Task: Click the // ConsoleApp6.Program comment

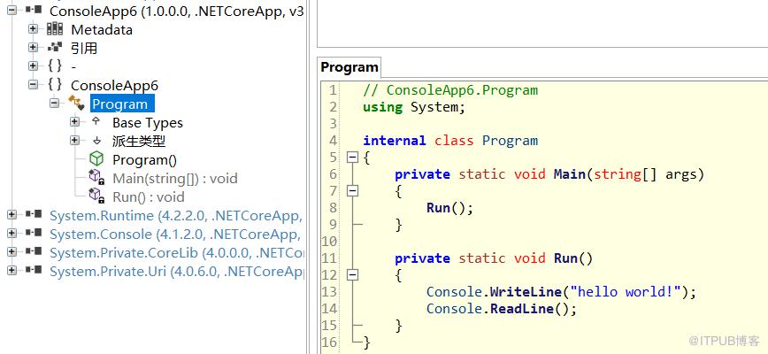Action: [x=450, y=90]
